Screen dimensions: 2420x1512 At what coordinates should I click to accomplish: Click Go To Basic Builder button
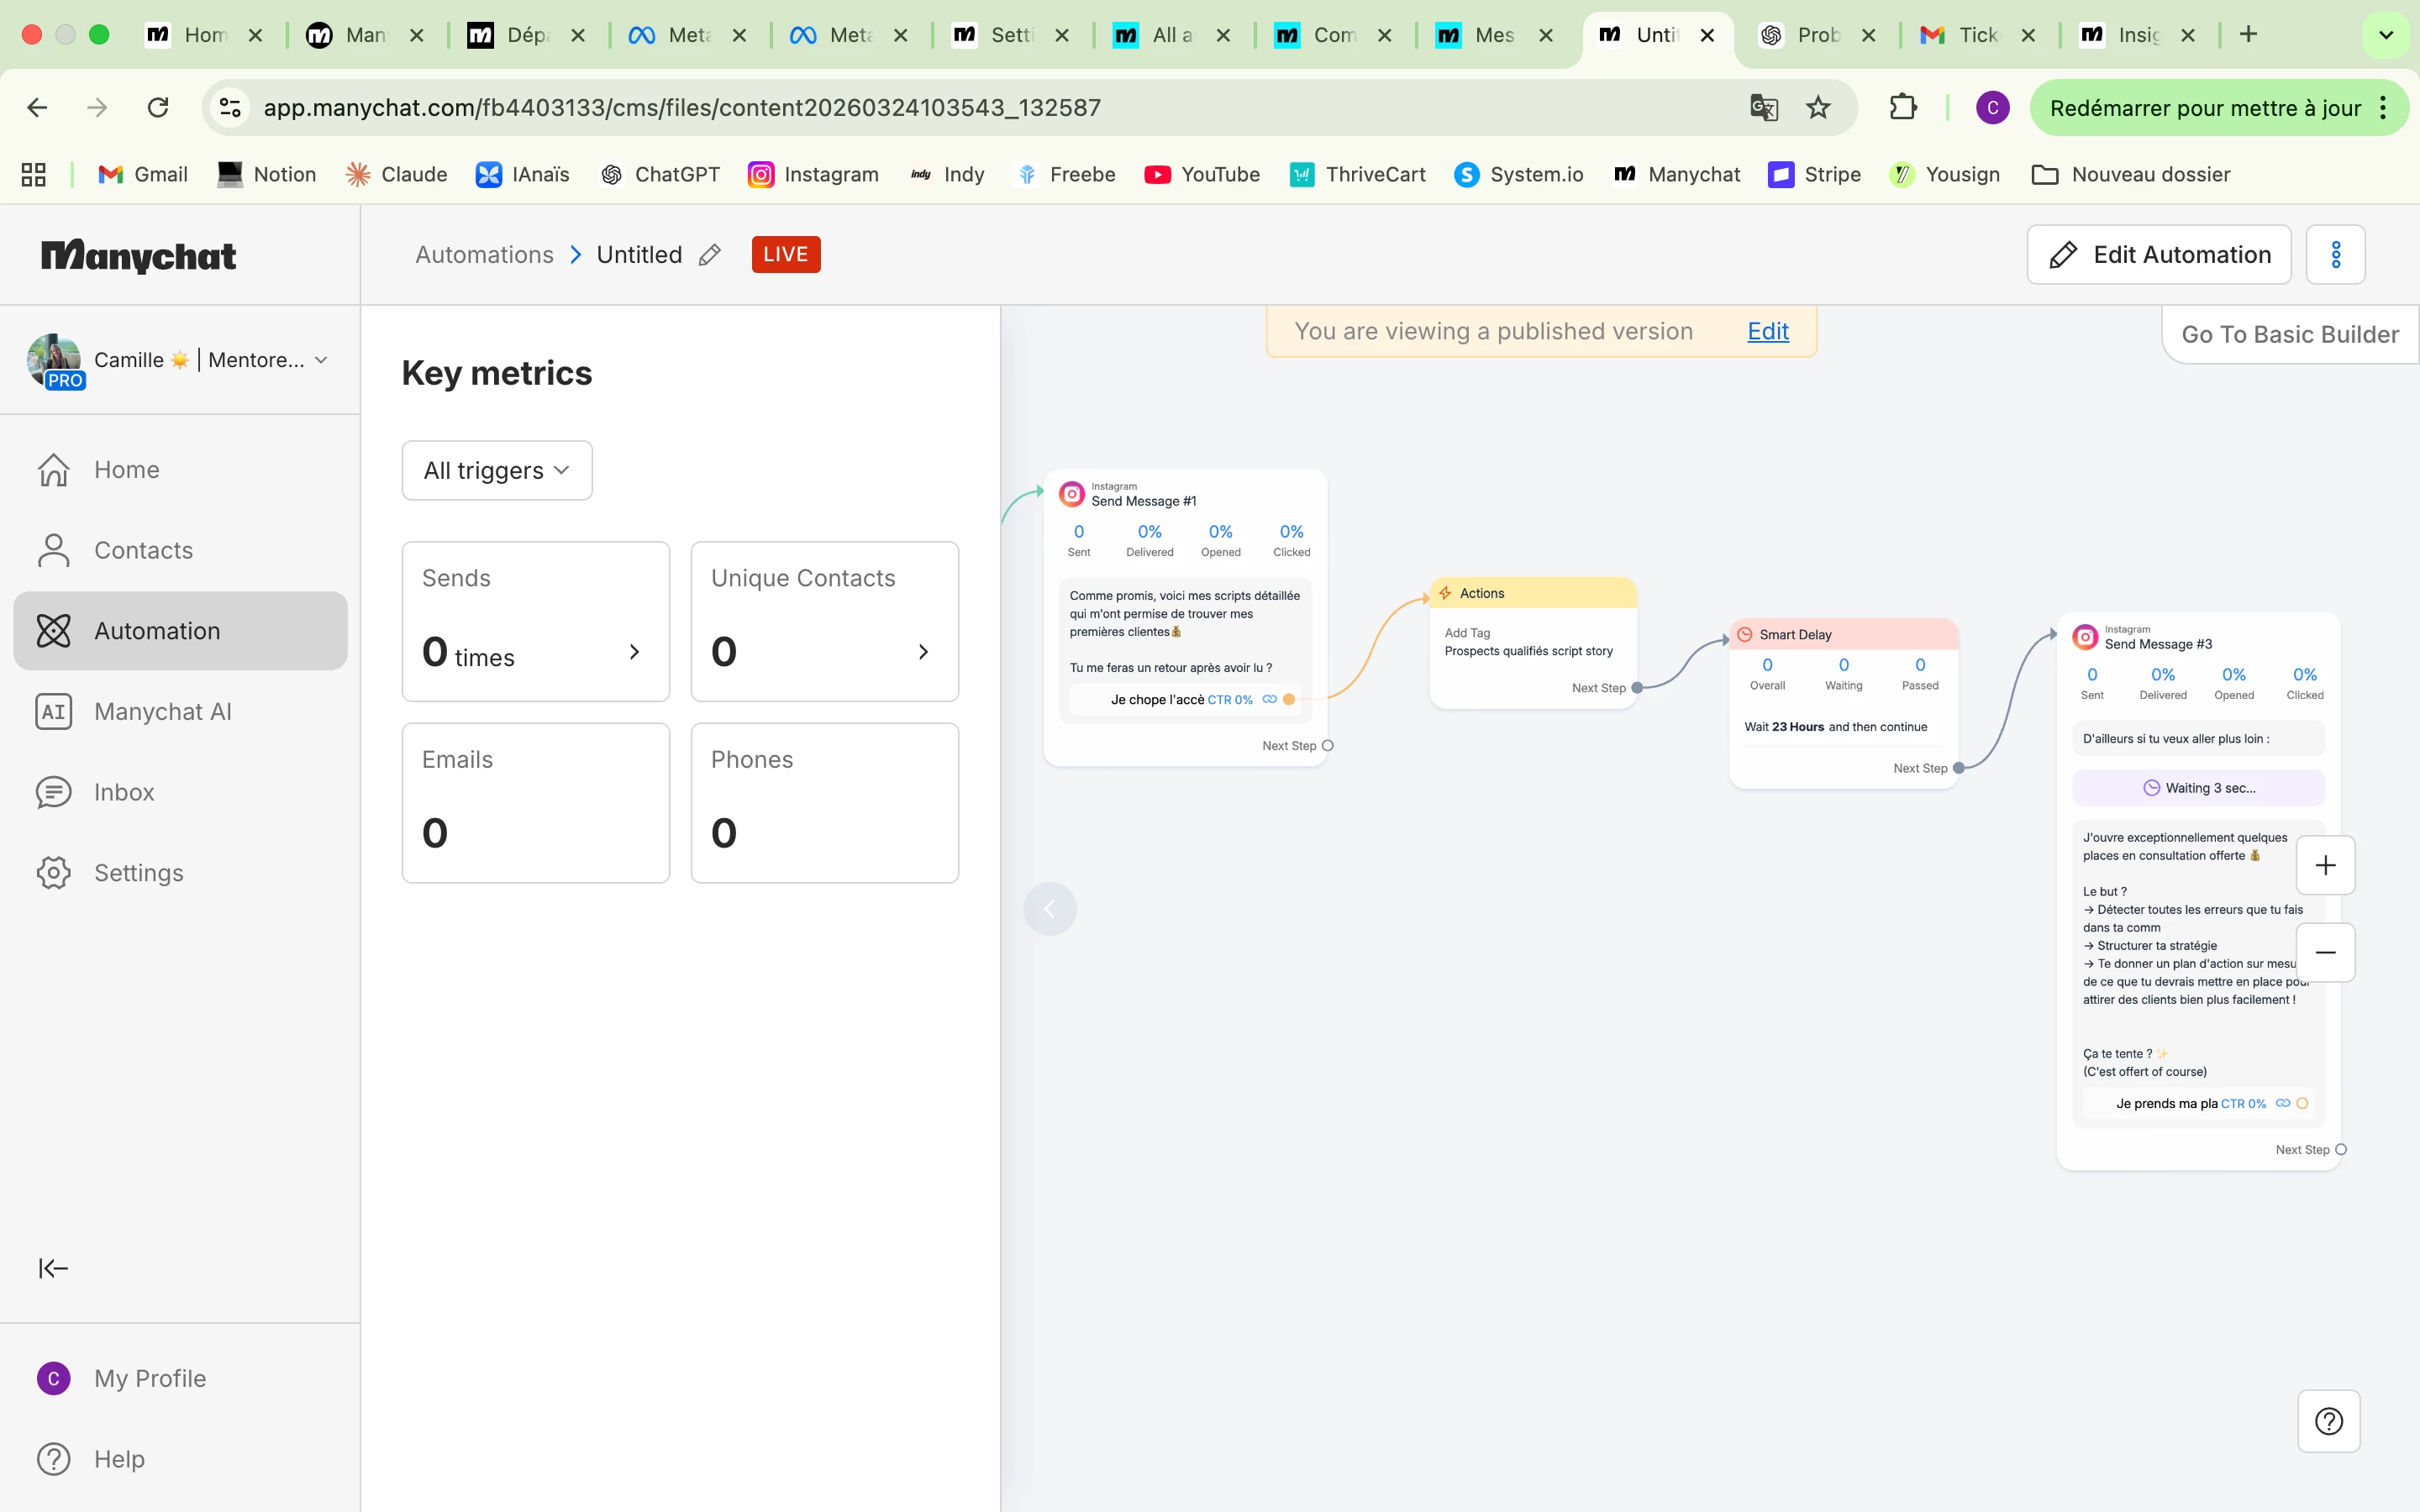click(2289, 334)
